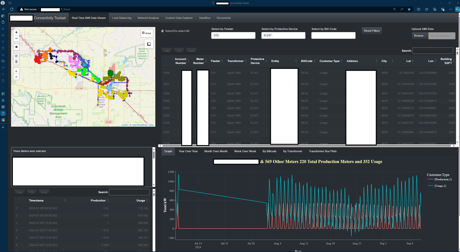Toggle the Usage trace in chart legend
The image size is (460, 252).
[440, 186]
